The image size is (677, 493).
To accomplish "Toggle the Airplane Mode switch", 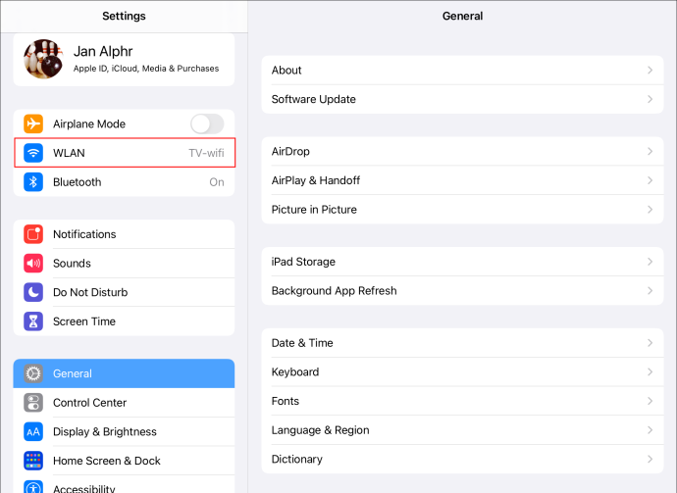I will (x=207, y=123).
